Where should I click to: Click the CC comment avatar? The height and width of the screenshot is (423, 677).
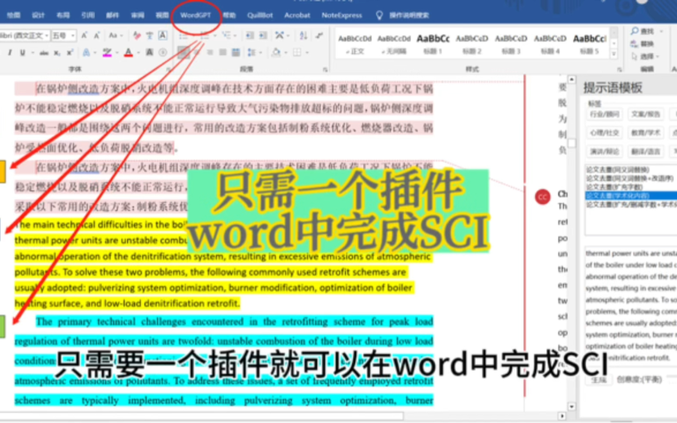pyautogui.click(x=543, y=197)
